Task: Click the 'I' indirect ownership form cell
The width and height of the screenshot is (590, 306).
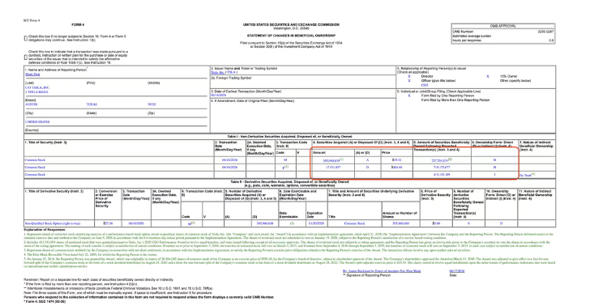Action: click(x=495, y=174)
